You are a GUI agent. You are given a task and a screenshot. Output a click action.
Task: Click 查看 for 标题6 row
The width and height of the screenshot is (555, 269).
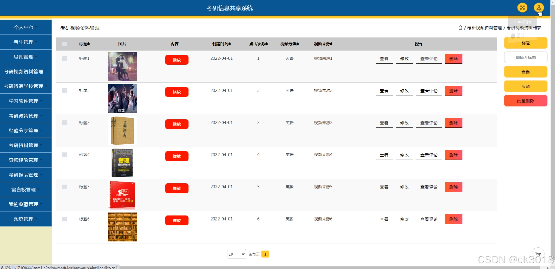pyautogui.click(x=384, y=219)
